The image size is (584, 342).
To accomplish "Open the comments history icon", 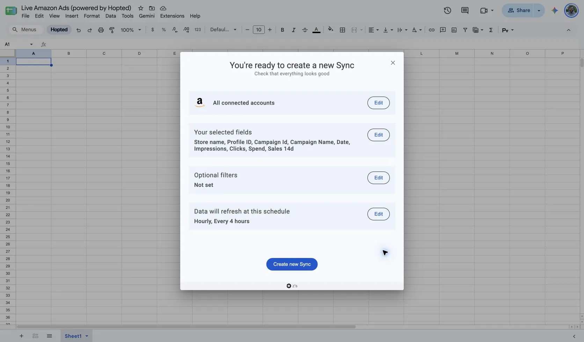I will (x=465, y=10).
